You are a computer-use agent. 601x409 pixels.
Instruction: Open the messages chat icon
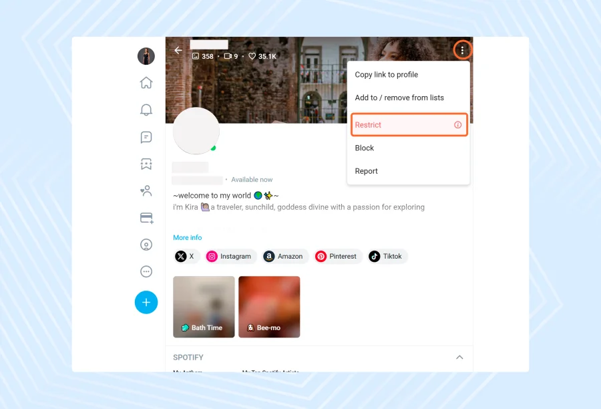point(146,137)
